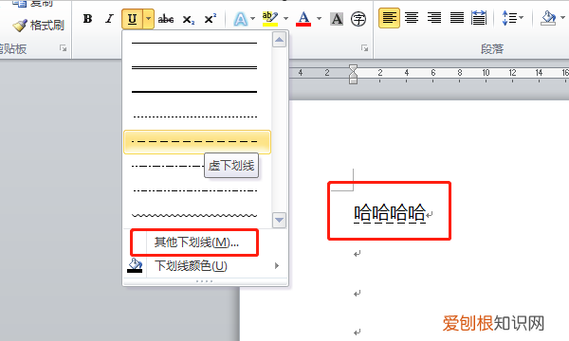This screenshot has width=569, height=341.
Task: Click the 段落 group label
Action: pos(492,49)
